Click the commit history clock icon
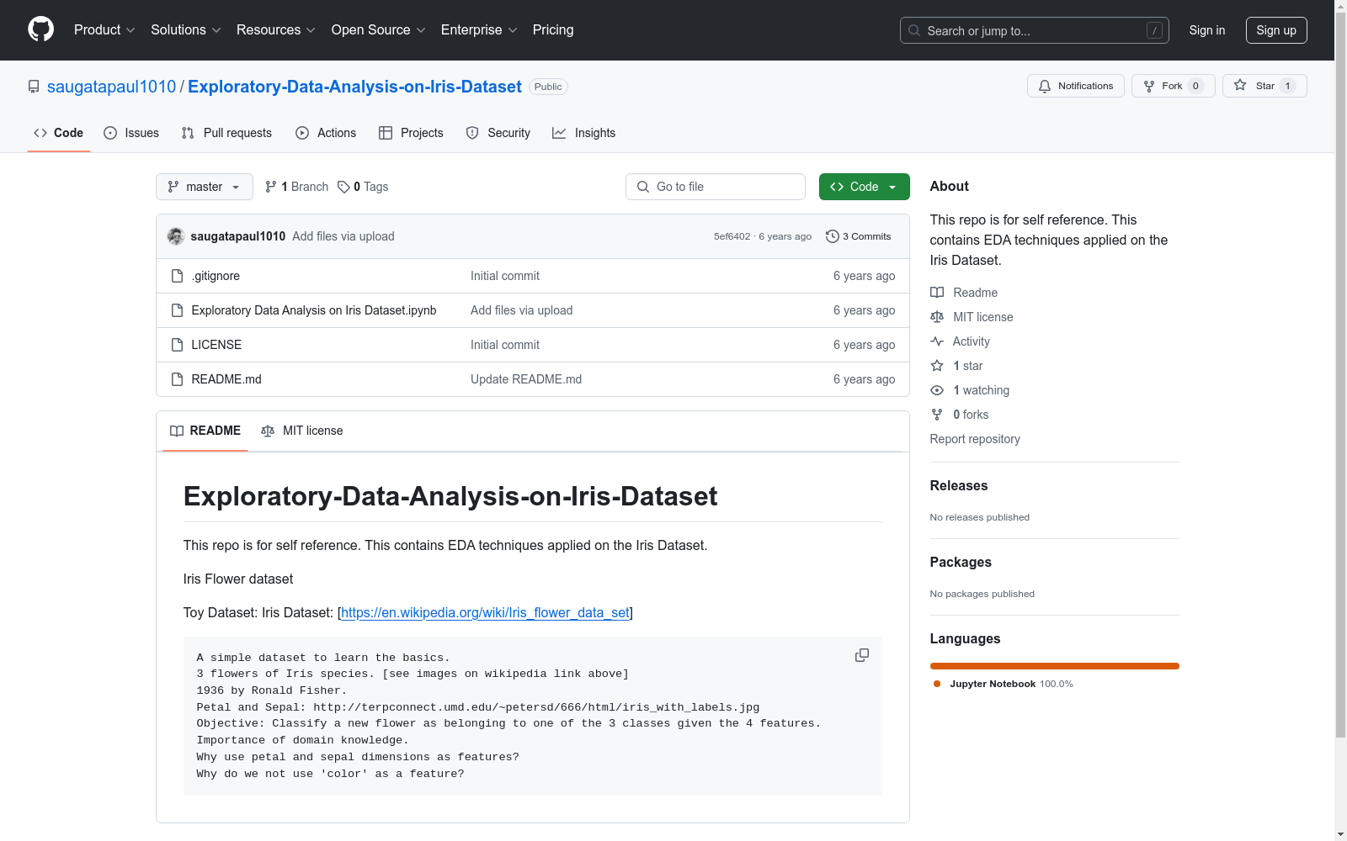 (833, 236)
